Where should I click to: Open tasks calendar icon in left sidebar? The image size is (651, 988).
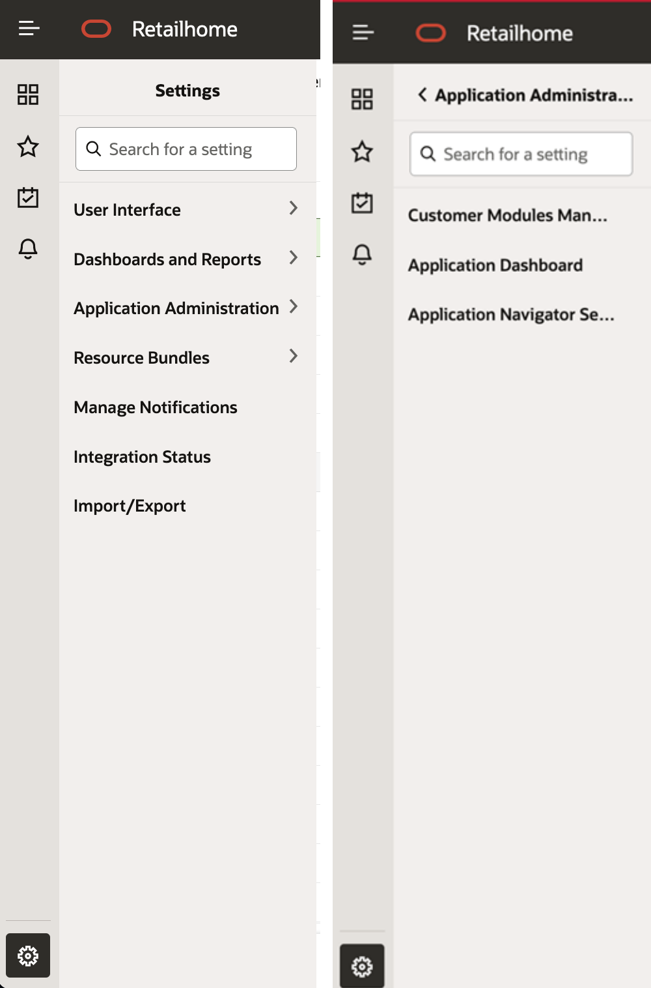tap(28, 197)
